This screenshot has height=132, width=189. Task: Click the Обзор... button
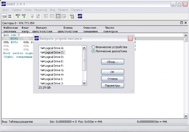112,62
